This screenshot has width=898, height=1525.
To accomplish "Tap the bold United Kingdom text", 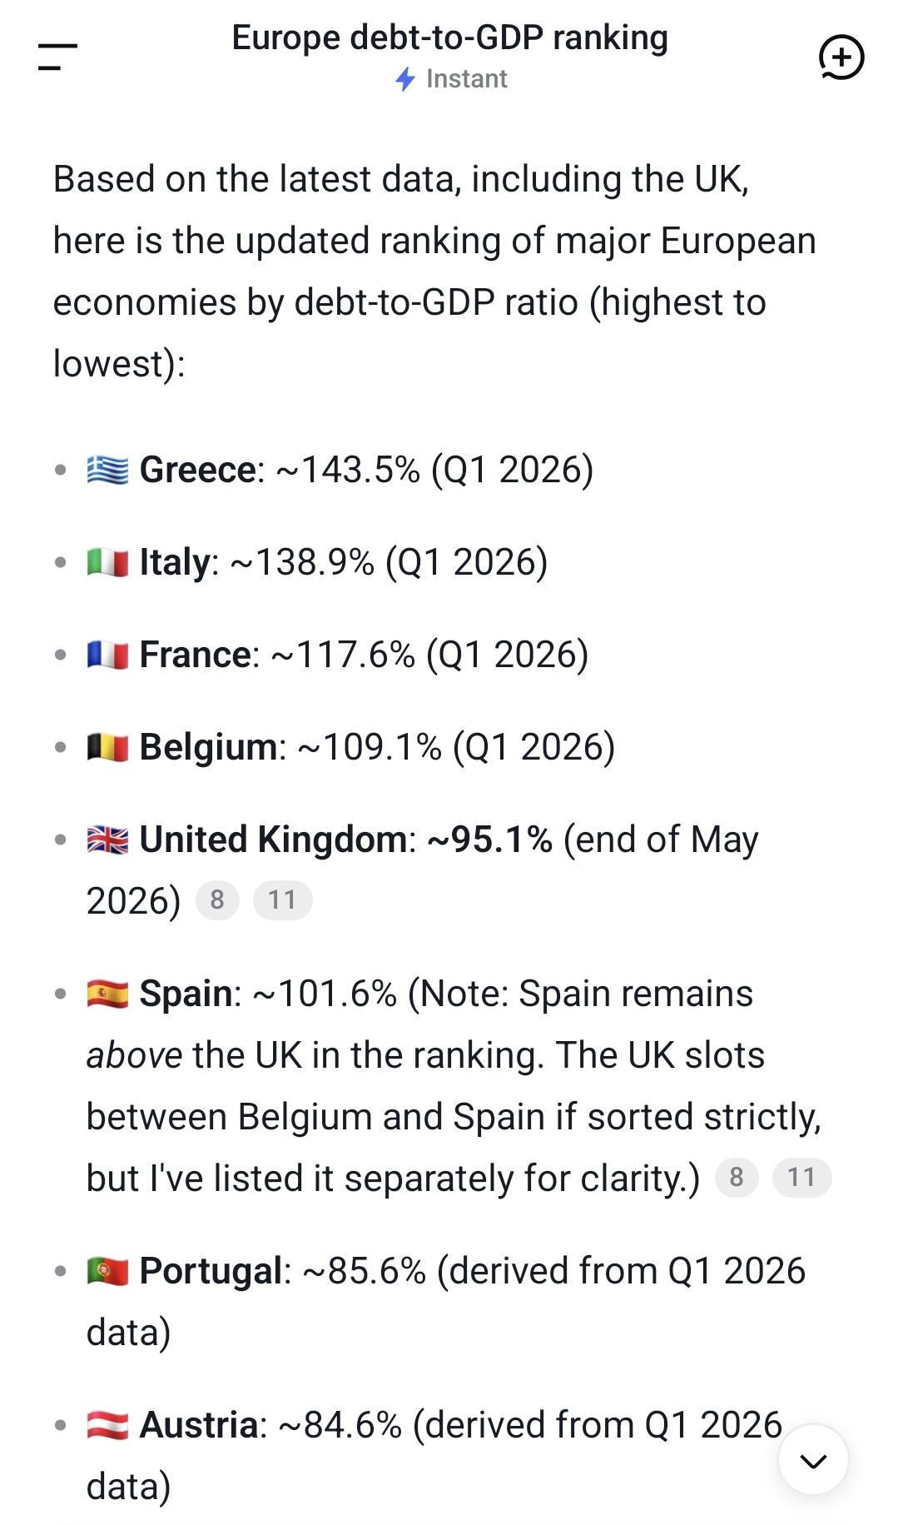I will click(x=273, y=840).
